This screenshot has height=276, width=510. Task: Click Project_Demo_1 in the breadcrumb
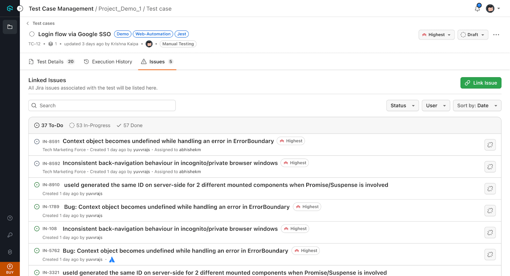pos(120,9)
